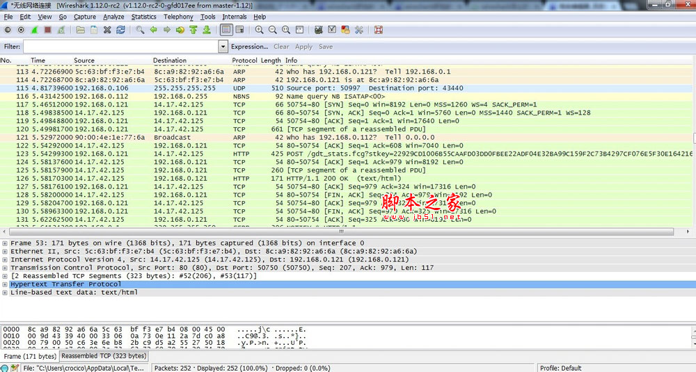Click the Clear filter button
Image resolution: width=696 pixels, height=372 pixels.
(281, 47)
